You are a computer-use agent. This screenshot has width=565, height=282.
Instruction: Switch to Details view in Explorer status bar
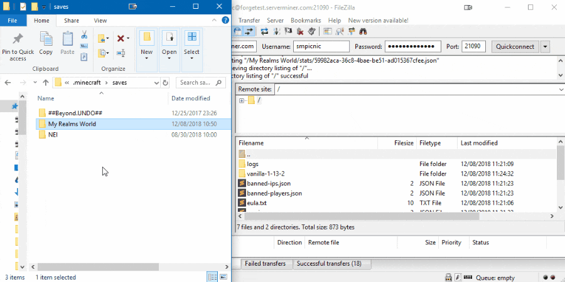click(x=213, y=277)
